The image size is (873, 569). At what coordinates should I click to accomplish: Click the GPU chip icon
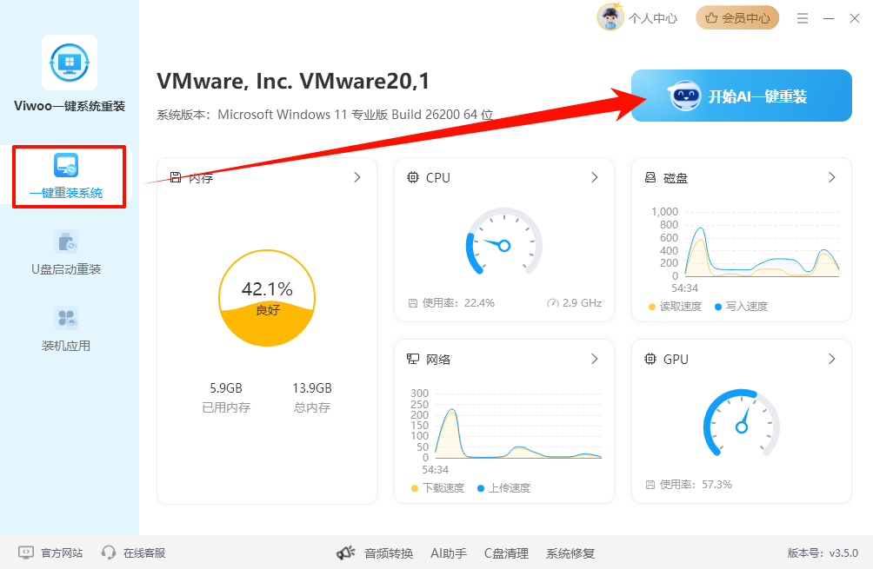coord(650,359)
